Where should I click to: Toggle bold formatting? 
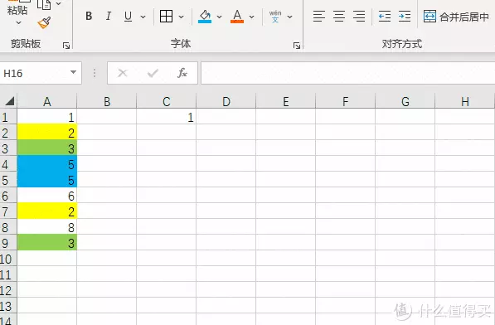89,16
